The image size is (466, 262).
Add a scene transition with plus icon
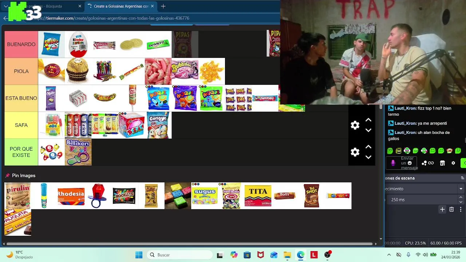442,209
